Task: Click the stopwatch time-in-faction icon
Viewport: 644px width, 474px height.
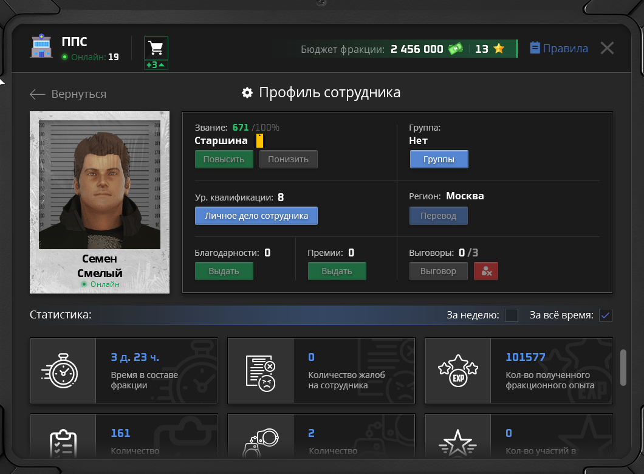Action: (63, 371)
